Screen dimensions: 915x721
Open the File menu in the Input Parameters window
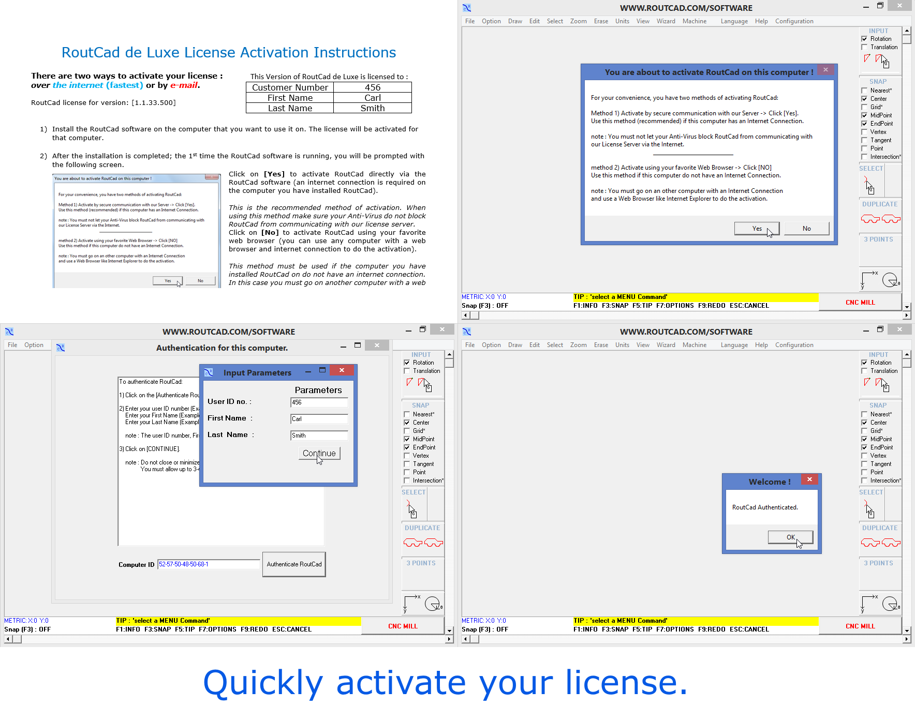tap(12, 345)
